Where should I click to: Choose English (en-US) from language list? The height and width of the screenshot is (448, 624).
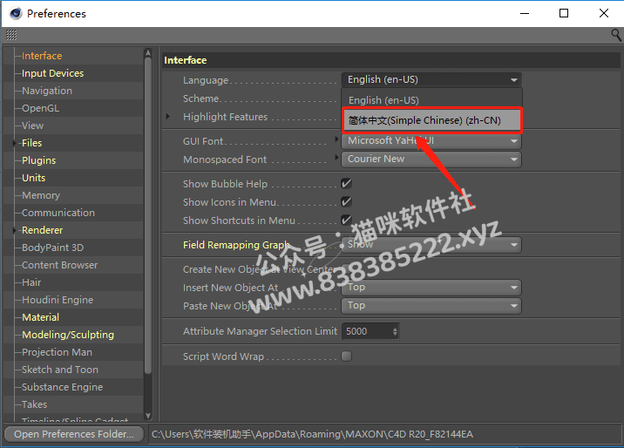(431, 100)
